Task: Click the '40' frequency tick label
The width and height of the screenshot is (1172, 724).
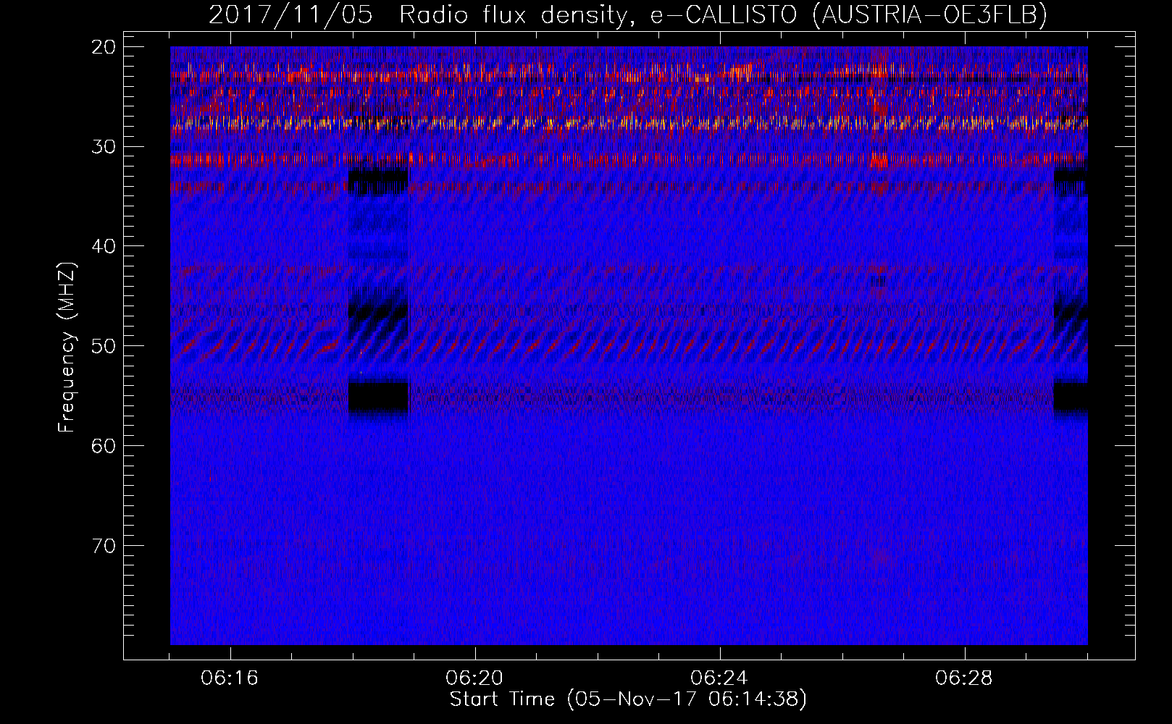Action: coord(104,246)
